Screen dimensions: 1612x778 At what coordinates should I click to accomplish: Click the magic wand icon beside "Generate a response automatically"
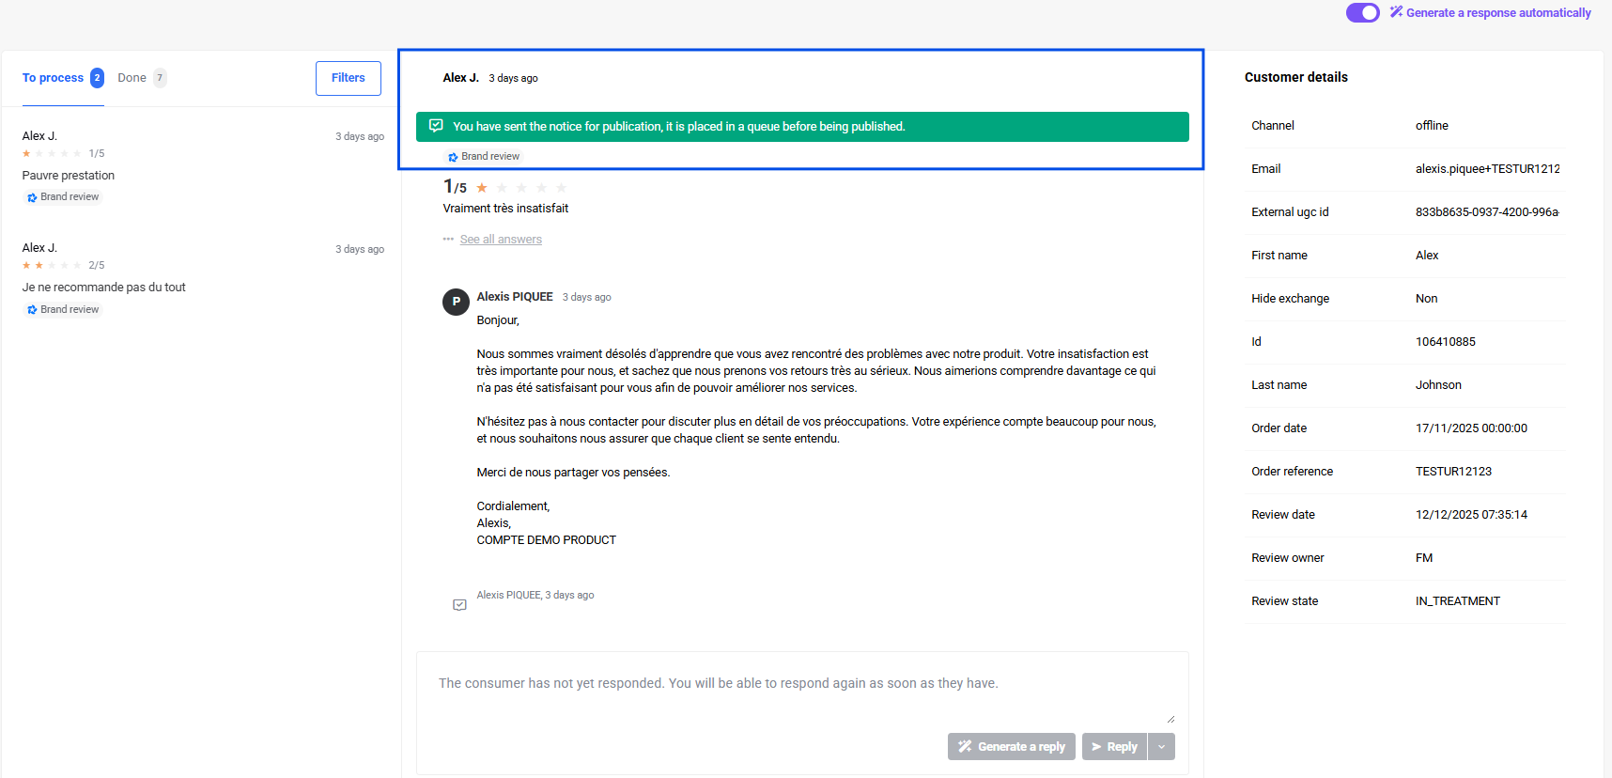(1396, 12)
